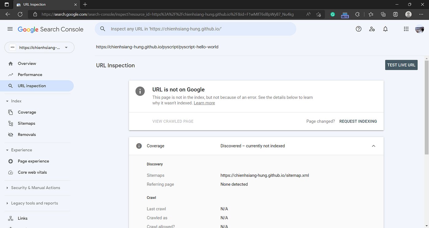Open Page experience report
The width and height of the screenshot is (429, 228).
pos(37,161)
